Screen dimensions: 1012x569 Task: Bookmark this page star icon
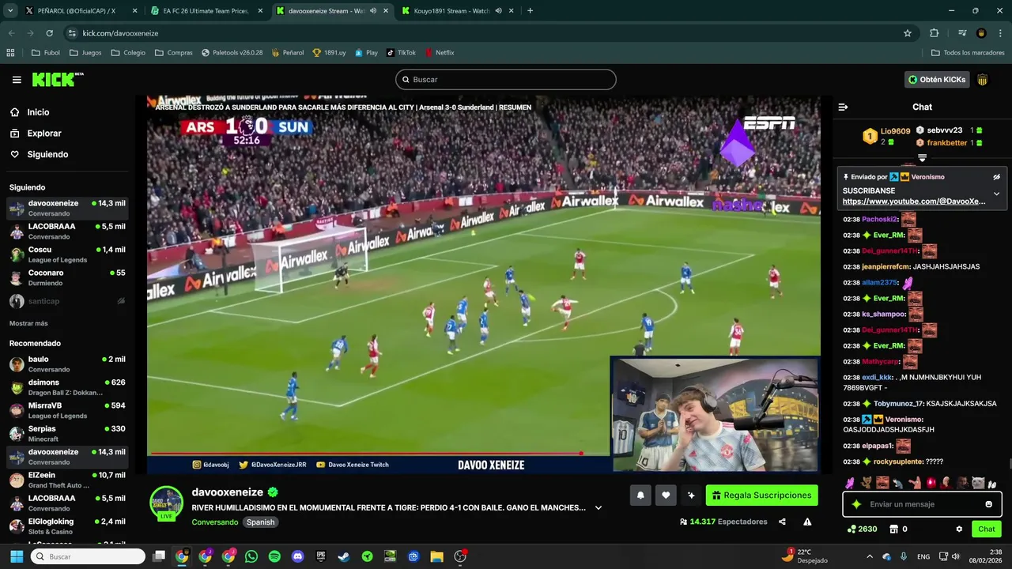pos(908,33)
